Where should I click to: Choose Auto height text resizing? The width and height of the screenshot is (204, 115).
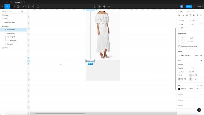pyautogui.click(x=193, y=75)
